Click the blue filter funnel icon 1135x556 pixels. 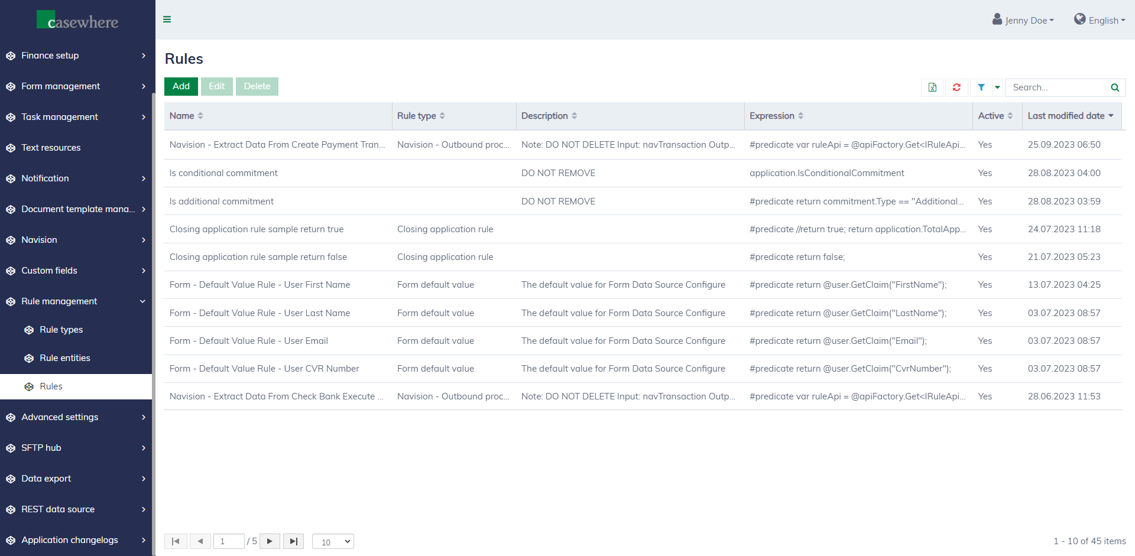click(981, 87)
